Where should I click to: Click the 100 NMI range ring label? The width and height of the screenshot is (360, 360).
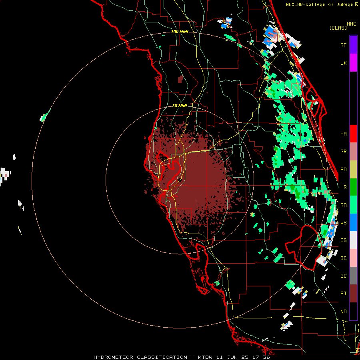click(180, 32)
